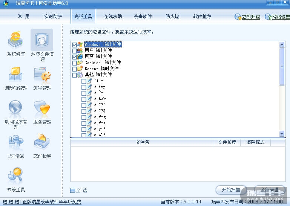Open 启动项管理 startup manager icon

click(15, 74)
